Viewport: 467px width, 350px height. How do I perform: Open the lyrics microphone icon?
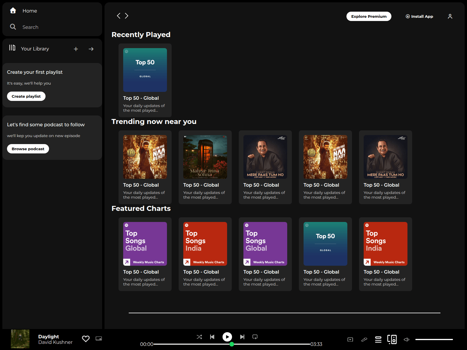tap(364, 339)
